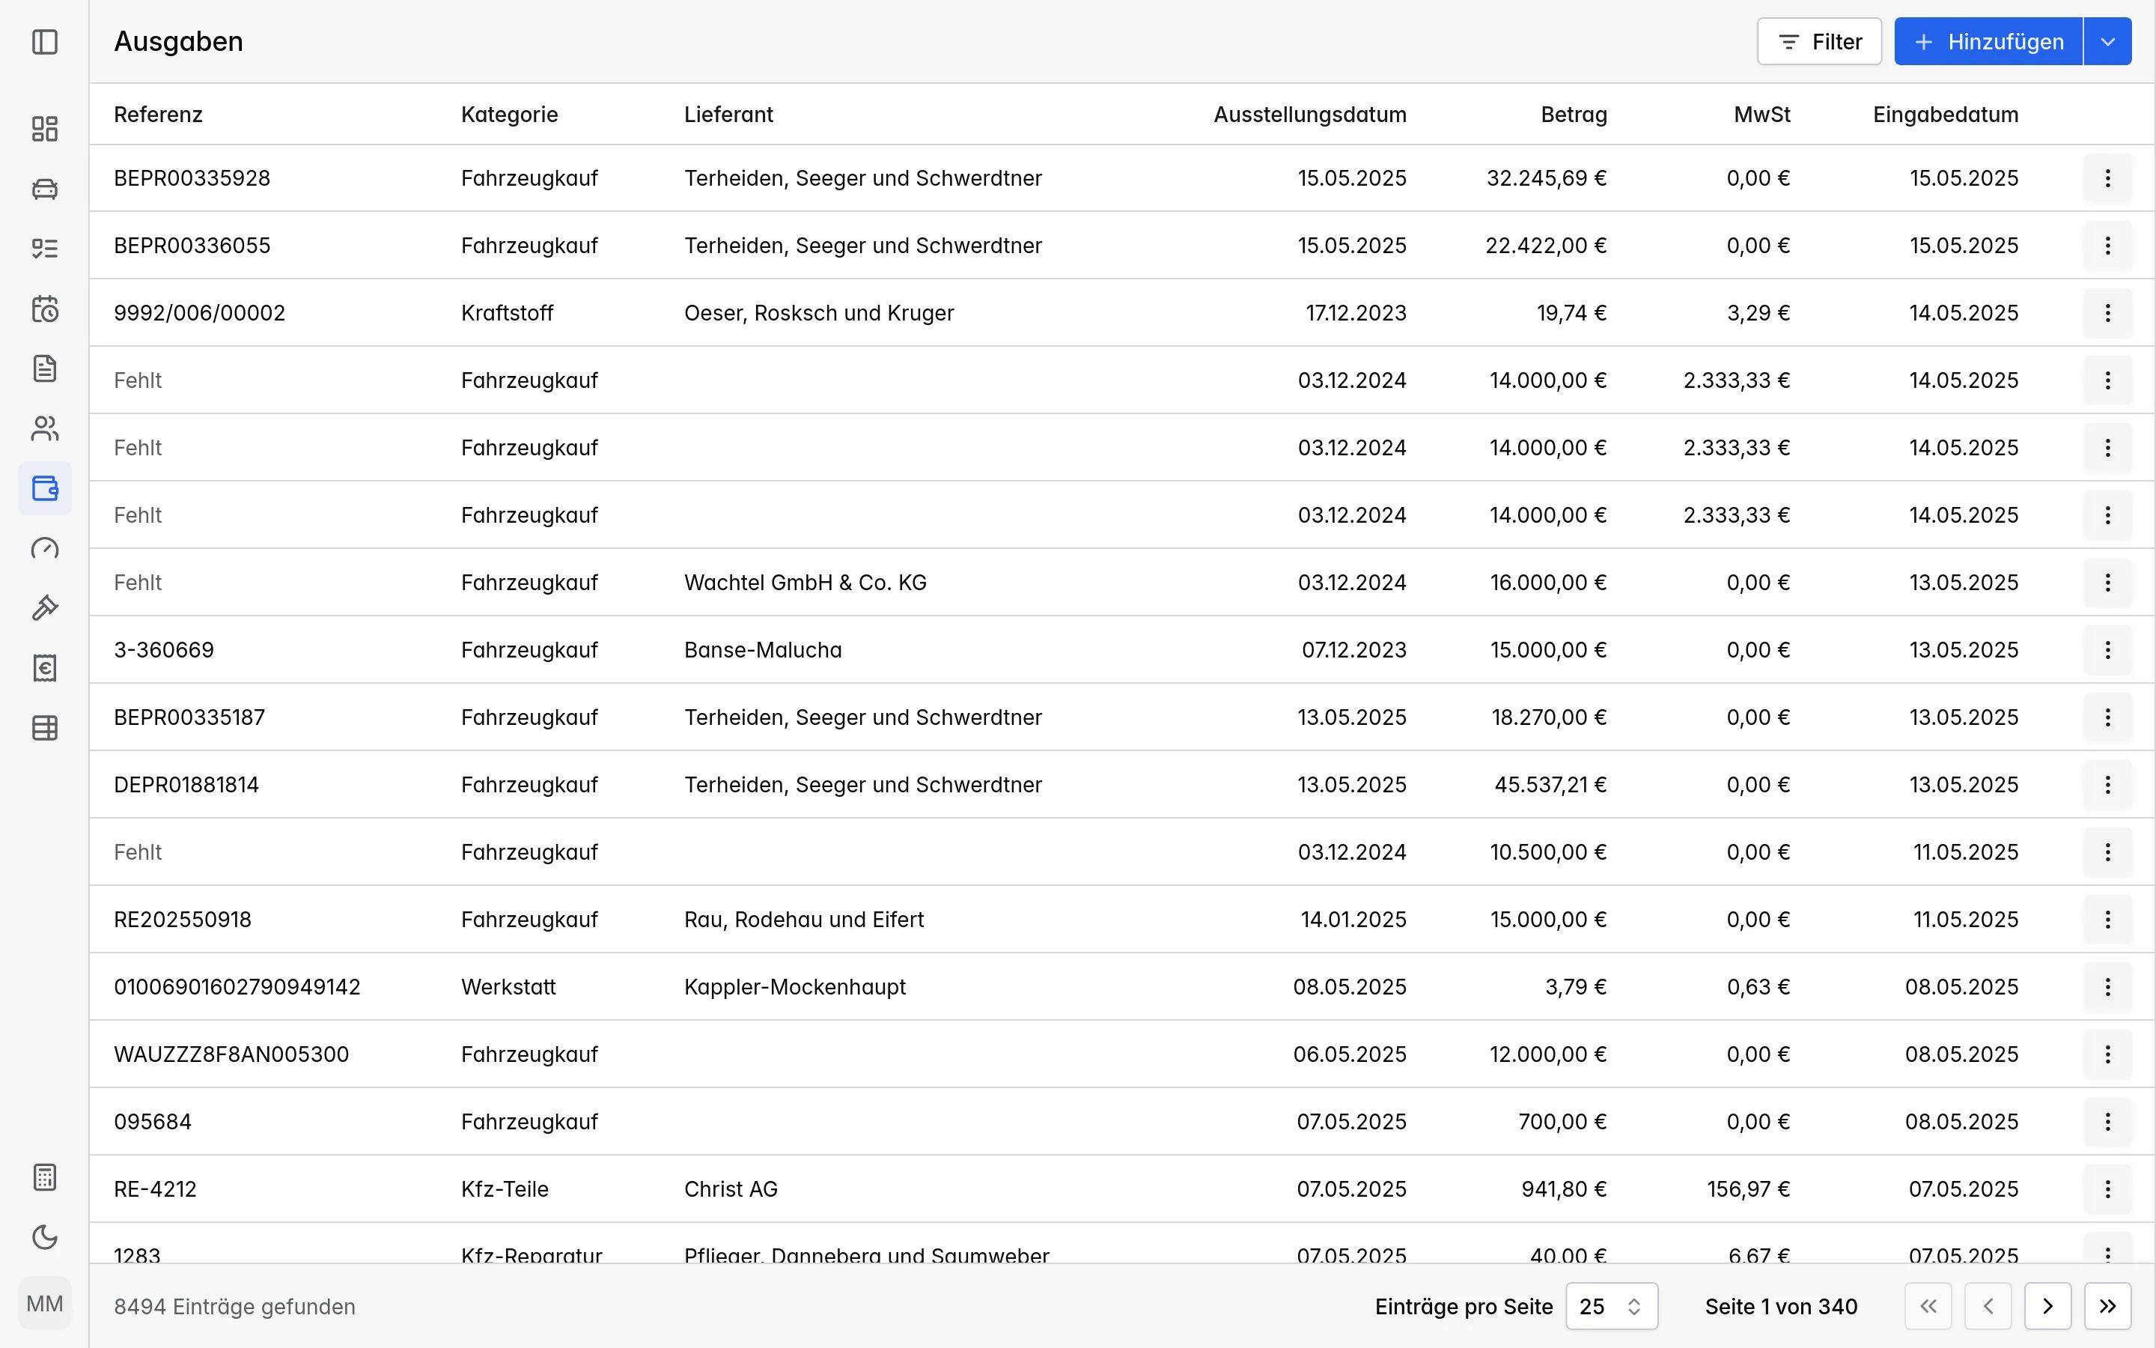Open row menu for BEPR00335928
2156x1348 pixels.
tap(2108, 178)
